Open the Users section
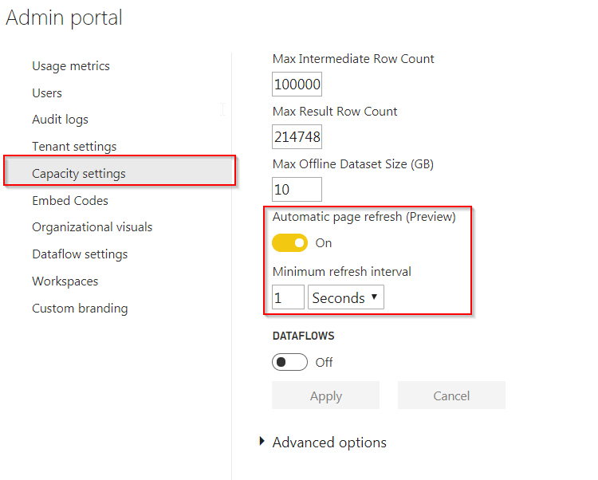The height and width of the screenshot is (480, 598). point(47,93)
